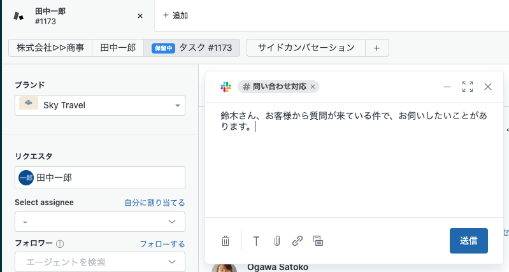Attach a file using the paperclip icon
The image size is (509, 272).
(277, 241)
